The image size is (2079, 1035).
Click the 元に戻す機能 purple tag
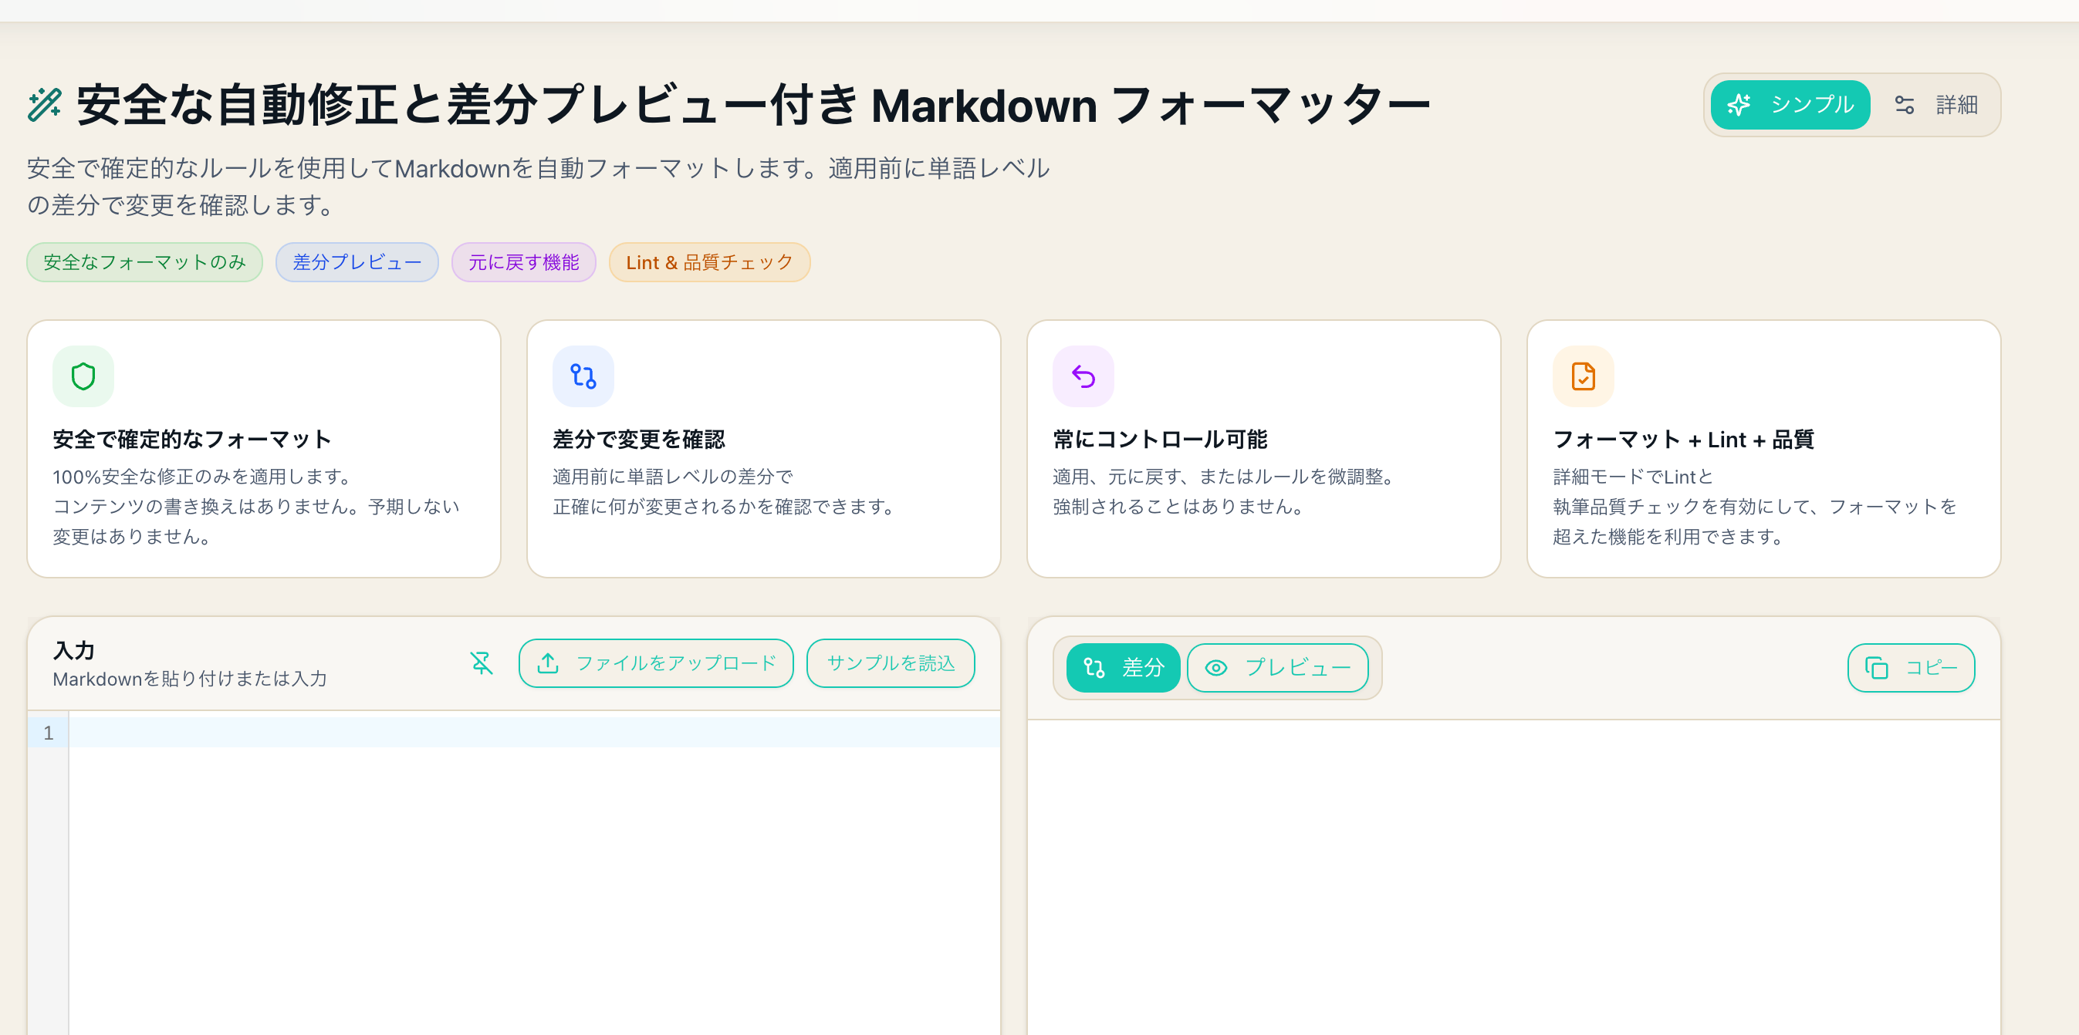click(x=523, y=262)
